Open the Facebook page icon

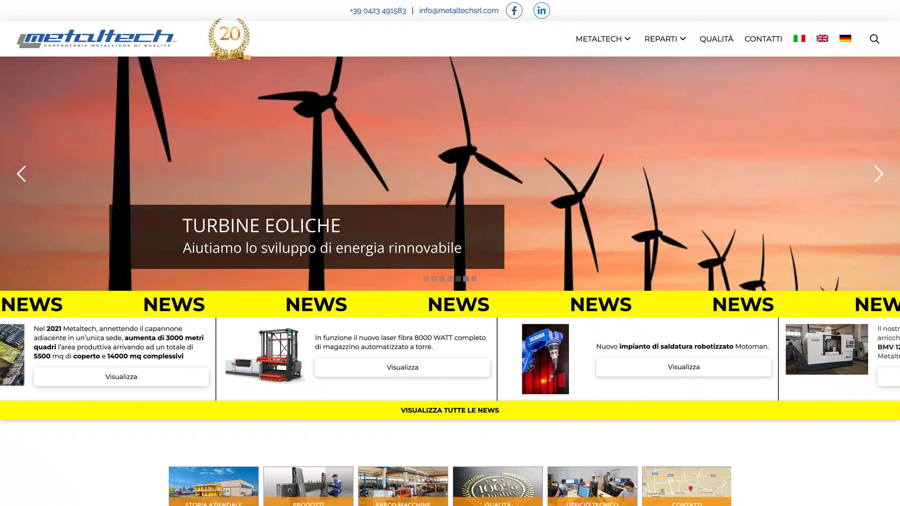[514, 10]
